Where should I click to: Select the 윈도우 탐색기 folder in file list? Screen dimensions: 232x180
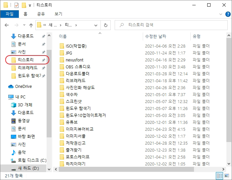click(x=78, y=108)
